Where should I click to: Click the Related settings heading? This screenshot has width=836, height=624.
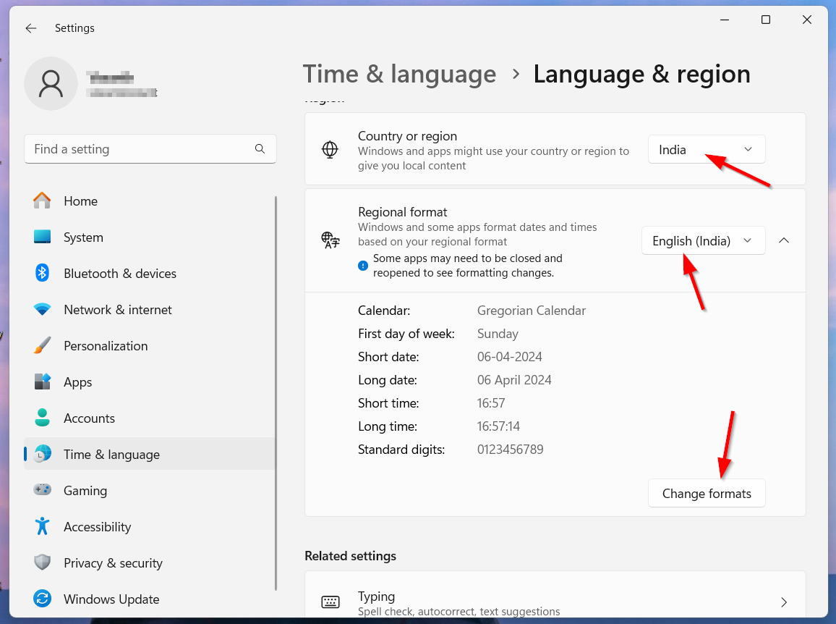(x=350, y=556)
